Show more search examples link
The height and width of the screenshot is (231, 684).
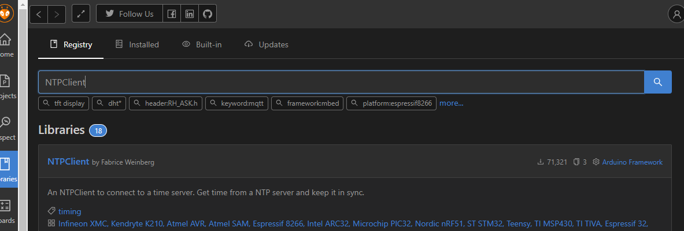(x=452, y=103)
